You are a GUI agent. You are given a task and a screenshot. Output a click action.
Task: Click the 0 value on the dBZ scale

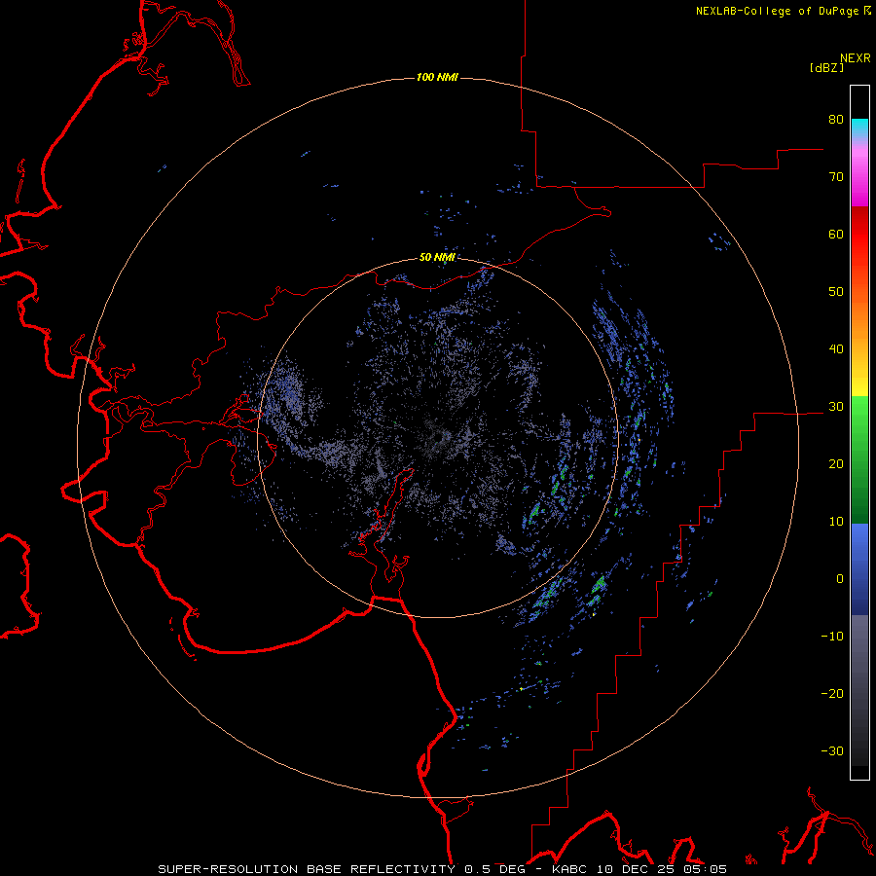click(x=840, y=579)
